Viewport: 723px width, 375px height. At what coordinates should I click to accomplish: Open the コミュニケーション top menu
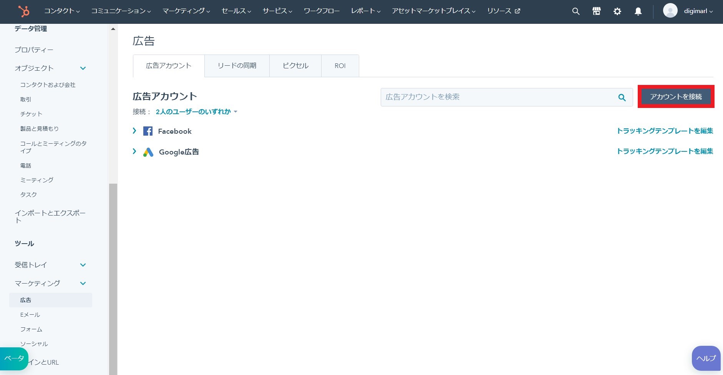coord(121,11)
